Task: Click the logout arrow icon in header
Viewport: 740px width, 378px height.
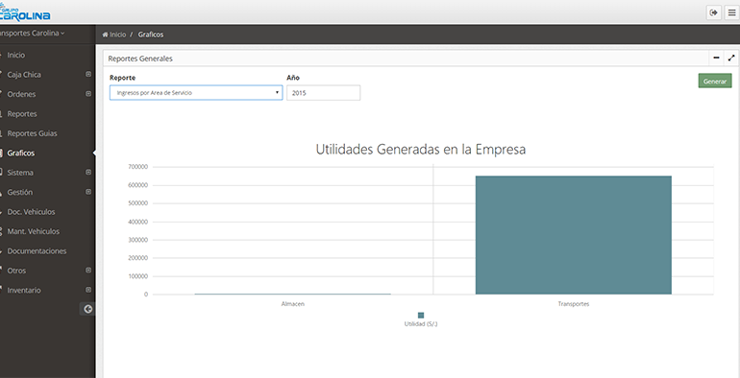Action: tap(713, 12)
